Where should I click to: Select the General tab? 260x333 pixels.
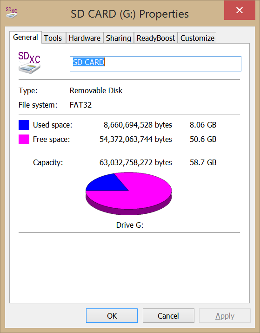click(x=26, y=38)
